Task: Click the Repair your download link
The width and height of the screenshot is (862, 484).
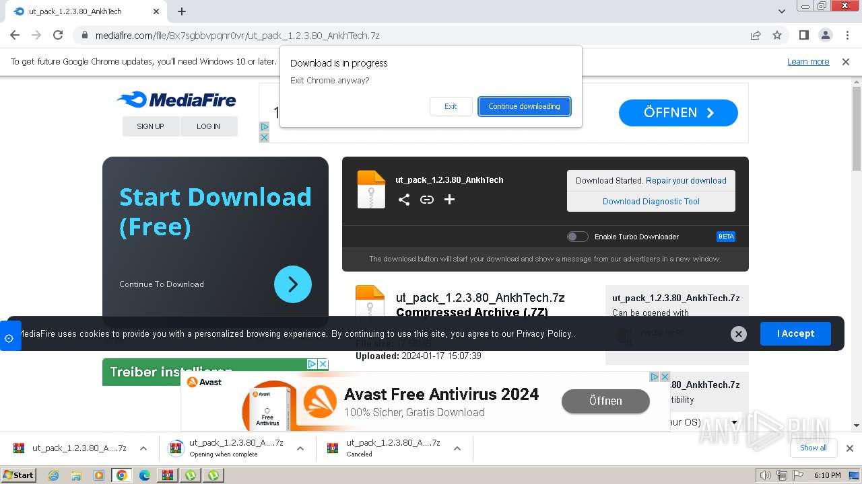Action: tap(686, 180)
